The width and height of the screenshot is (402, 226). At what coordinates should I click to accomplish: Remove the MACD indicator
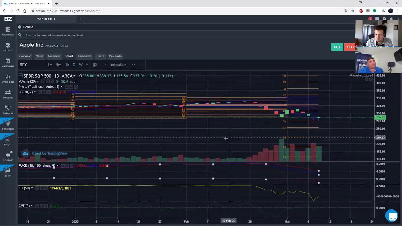71,166
